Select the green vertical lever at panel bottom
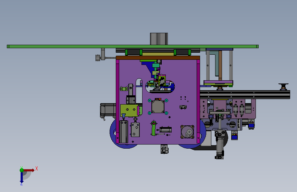Image resolution: width=297 pixels, height=192 pixels. click(x=153, y=128)
